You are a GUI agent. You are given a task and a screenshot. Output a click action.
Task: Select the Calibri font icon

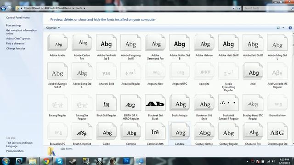point(106,132)
